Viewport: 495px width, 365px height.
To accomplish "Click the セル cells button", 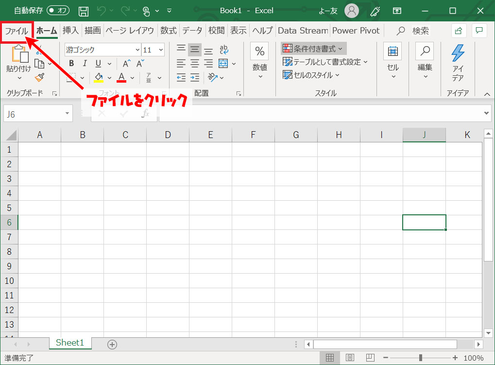I will pos(393,61).
